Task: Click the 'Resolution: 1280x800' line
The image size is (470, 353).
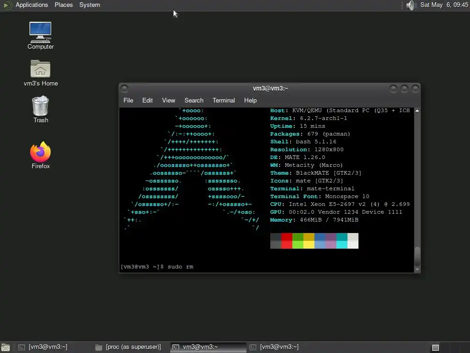Action: (x=307, y=149)
